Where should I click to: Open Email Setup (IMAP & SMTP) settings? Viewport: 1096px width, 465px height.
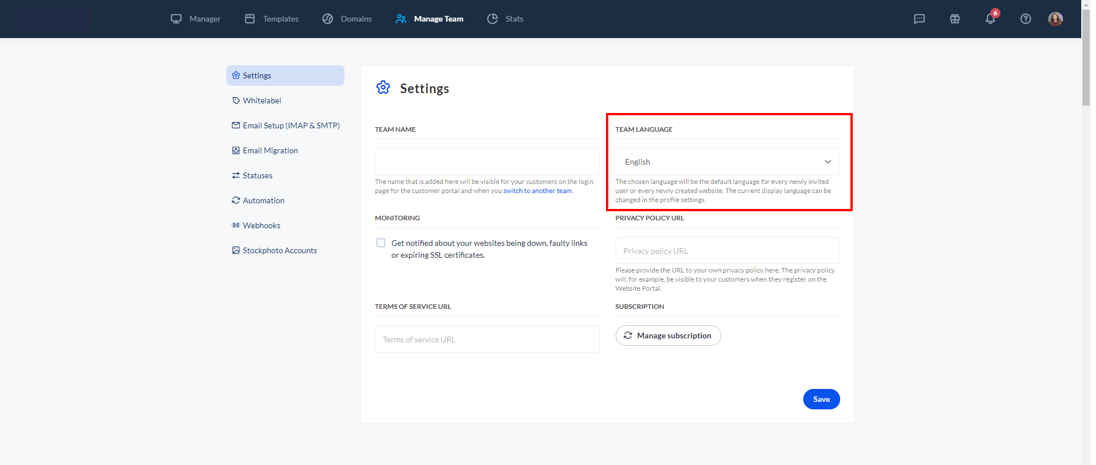tap(290, 125)
